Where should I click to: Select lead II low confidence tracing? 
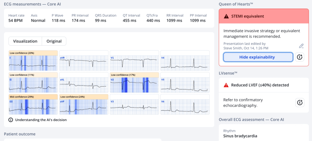coord(33,83)
